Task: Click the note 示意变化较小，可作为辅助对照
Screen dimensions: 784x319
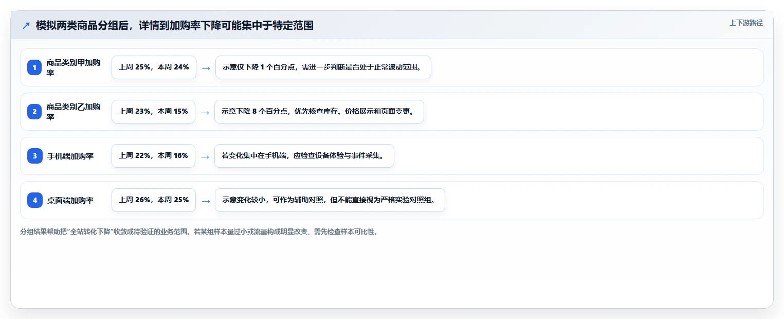Action: [x=330, y=200]
